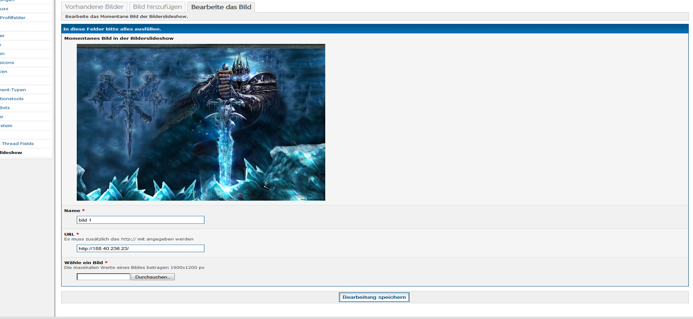Click the Durchsuchen button
The image size is (693, 319).
click(153, 277)
